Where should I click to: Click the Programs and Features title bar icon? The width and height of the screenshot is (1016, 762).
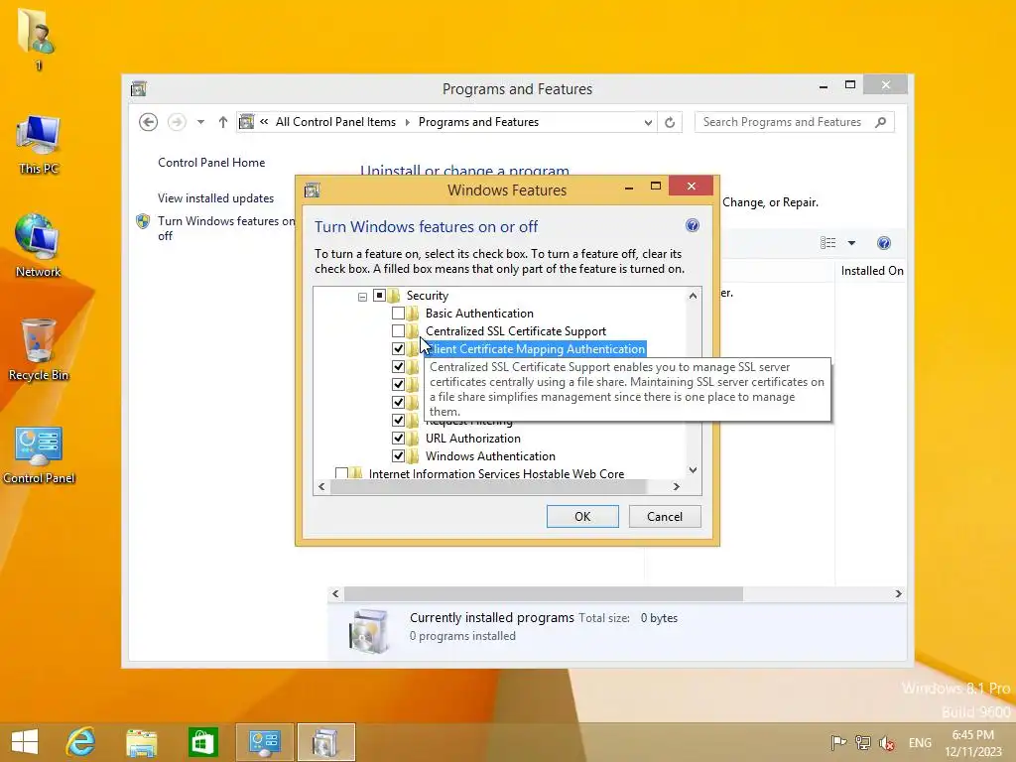(139, 88)
